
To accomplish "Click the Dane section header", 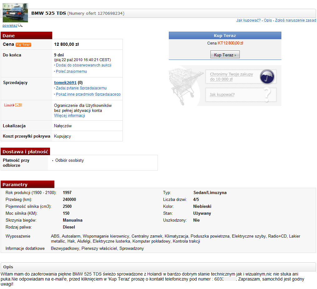I will tap(27, 35).
